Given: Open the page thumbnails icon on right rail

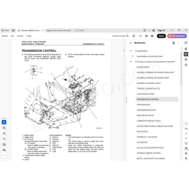Looking at the screenshot, I should coord(186,60).
